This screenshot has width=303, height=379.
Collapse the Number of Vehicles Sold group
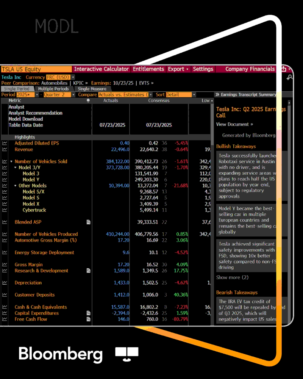pos(11,161)
